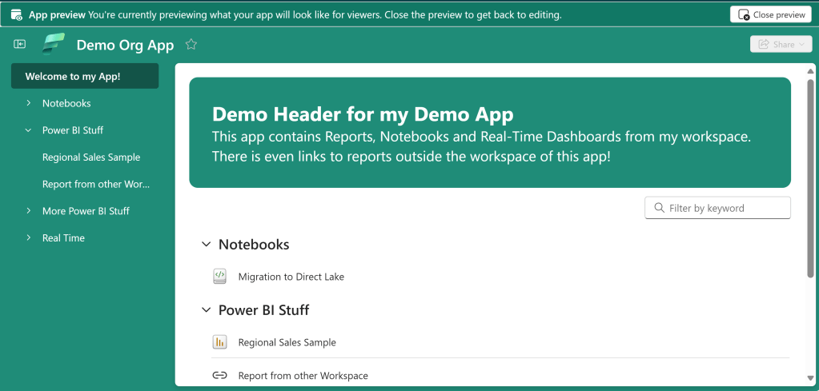Click the Fabric app logo icon
The image size is (819, 391).
54,45
